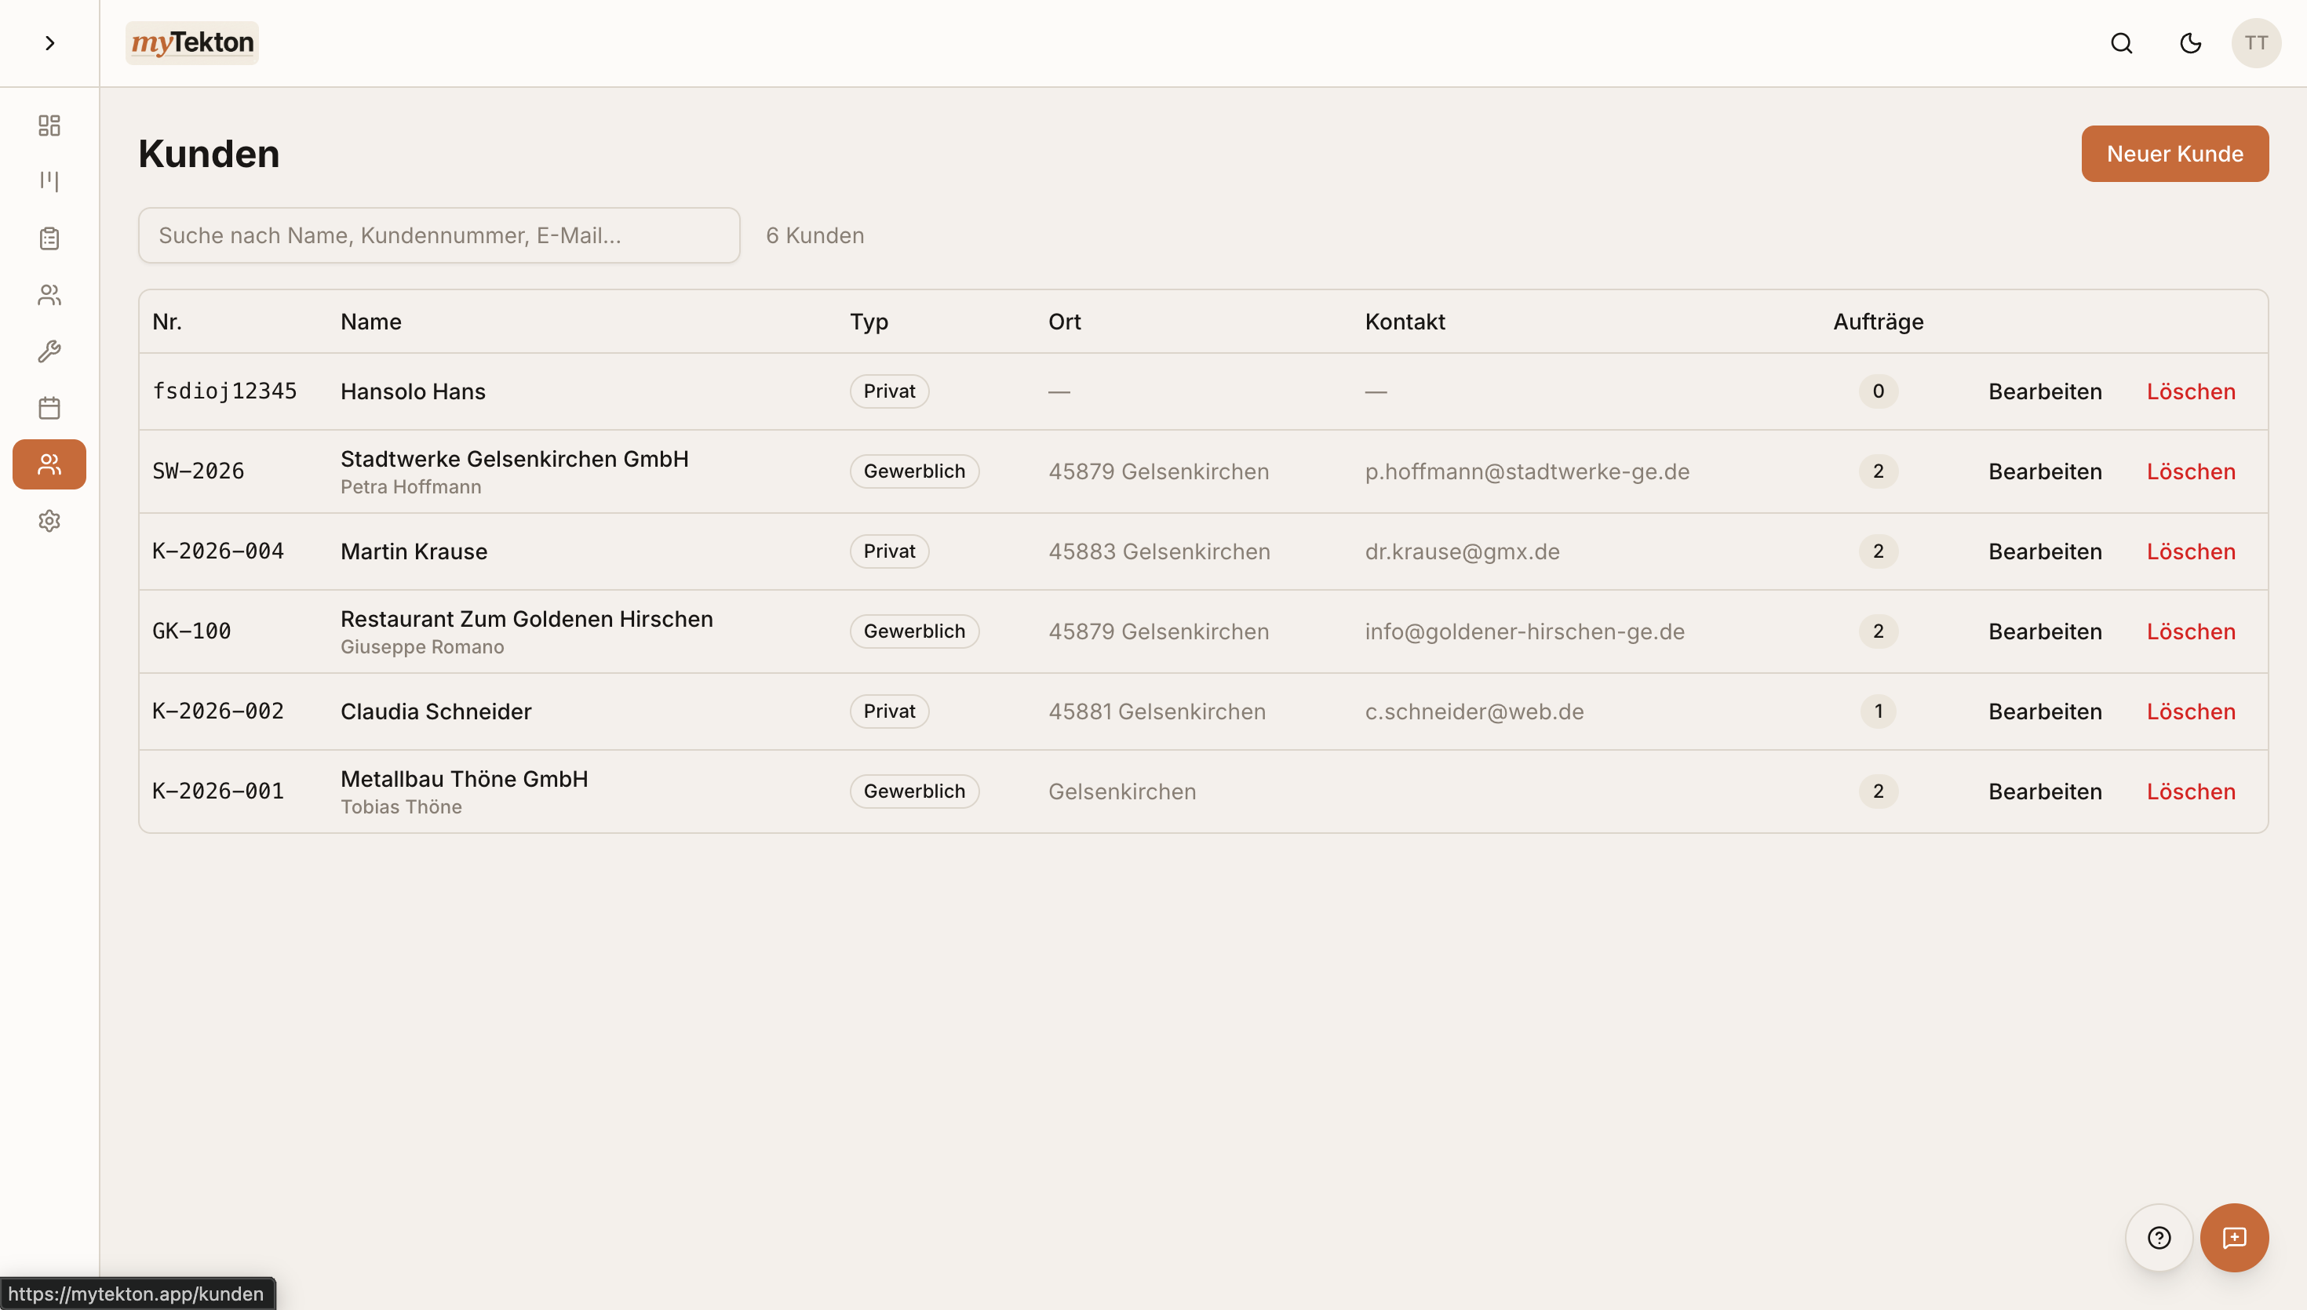This screenshot has height=1310, width=2307.
Task: Open the help question mark button
Action: [x=2159, y=1238]
